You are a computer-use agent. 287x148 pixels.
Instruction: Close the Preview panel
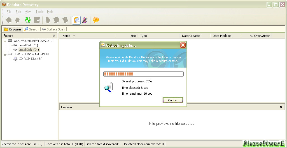(281, 107)
